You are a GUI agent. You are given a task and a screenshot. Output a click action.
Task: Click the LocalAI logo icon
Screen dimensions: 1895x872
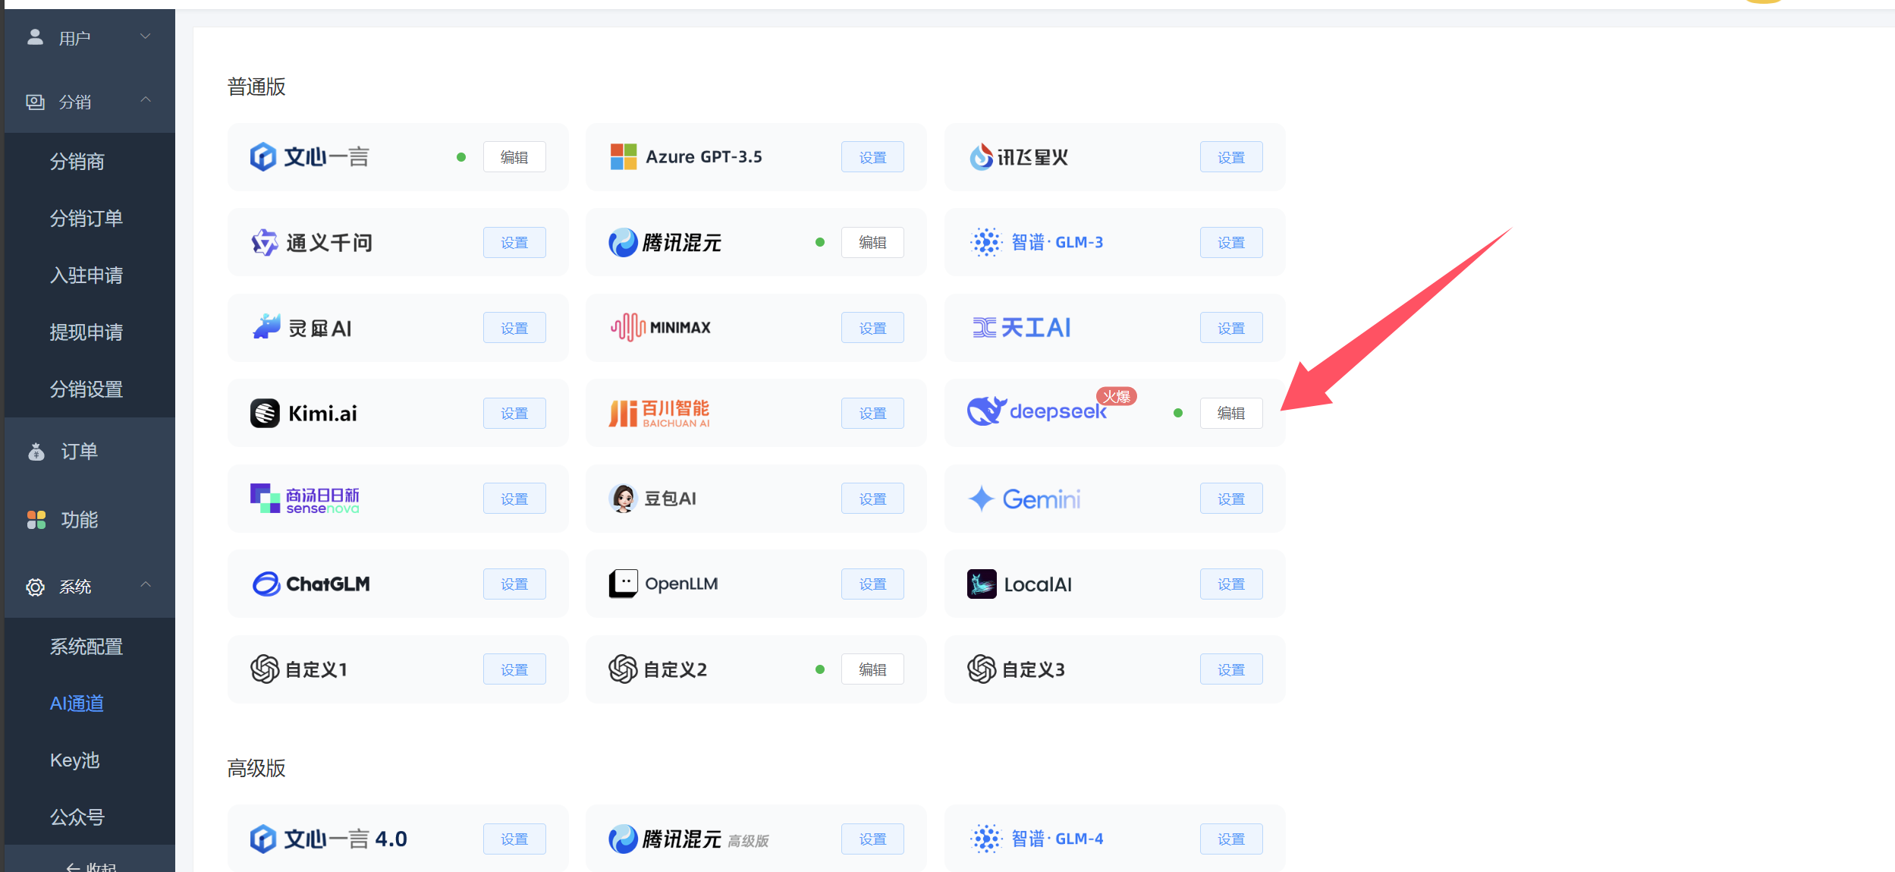[982, 584]
